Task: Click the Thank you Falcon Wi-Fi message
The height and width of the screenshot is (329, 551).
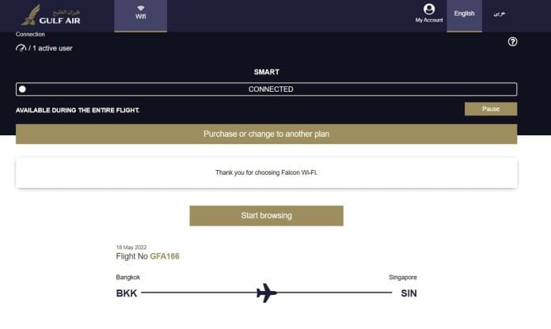Action: pos(266,172)
